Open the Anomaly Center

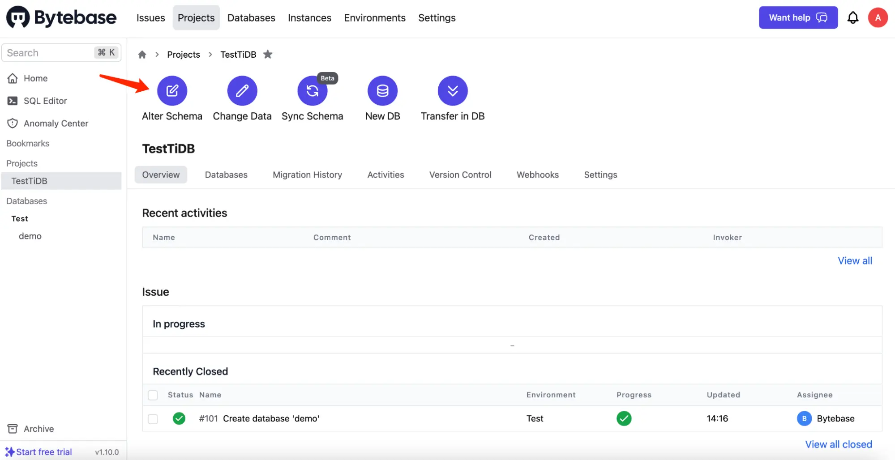pyautogui.click(x=48, y=123)
